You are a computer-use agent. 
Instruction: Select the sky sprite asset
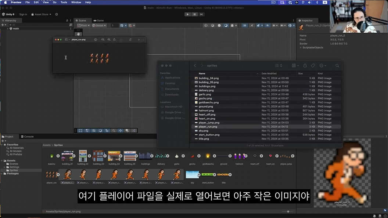click(x=192, y=177)
